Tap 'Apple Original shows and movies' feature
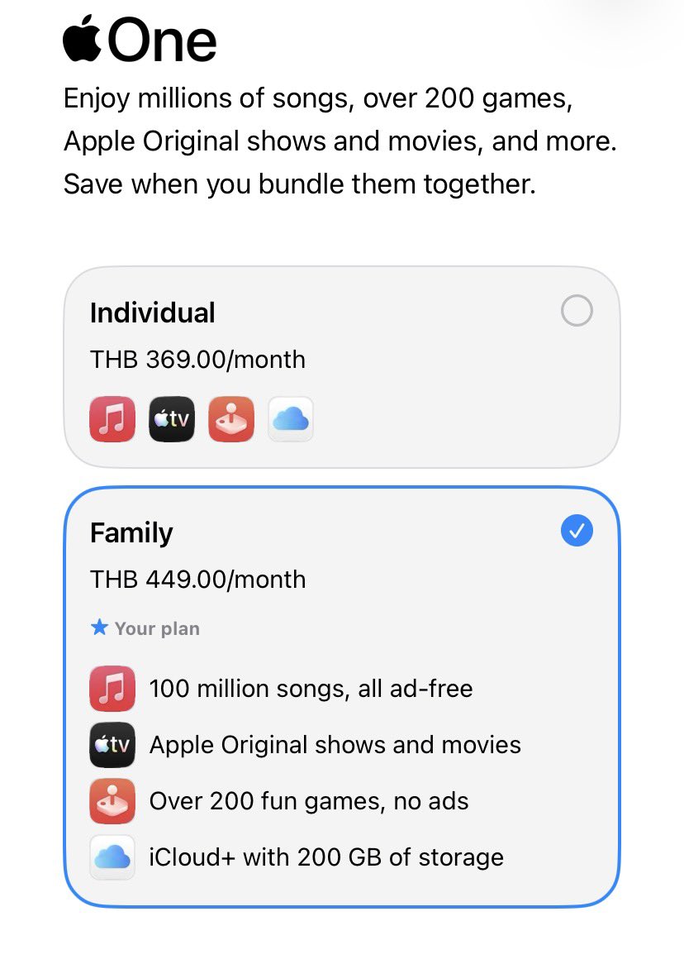This screenshot has height=964, width=684. coord(335,744)
